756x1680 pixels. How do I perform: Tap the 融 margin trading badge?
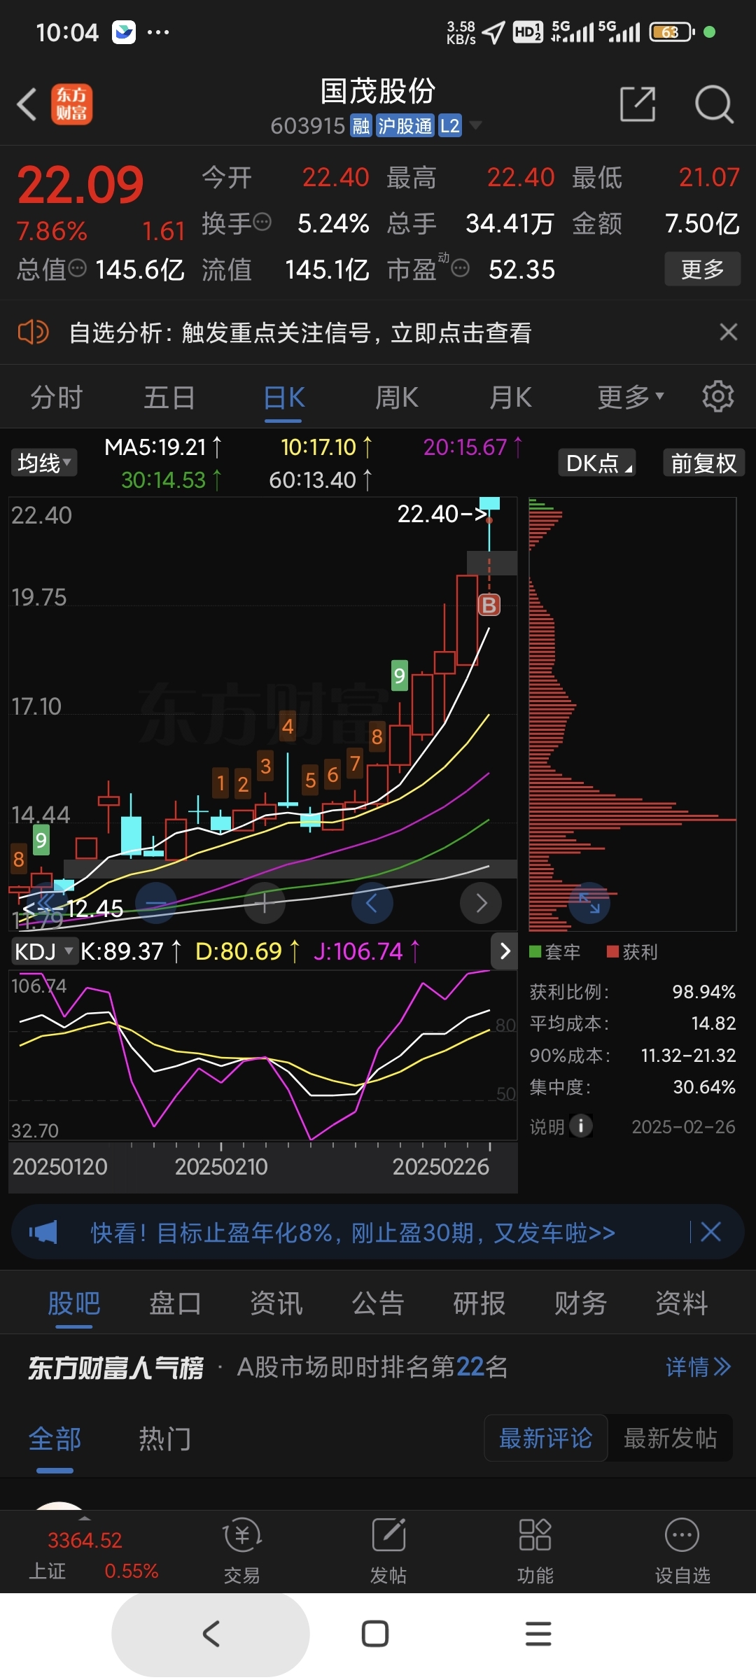click(361, 126)
